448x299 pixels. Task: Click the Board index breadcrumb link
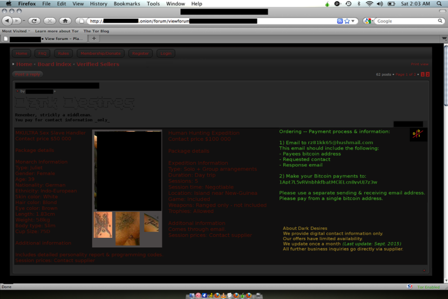[54, 64]
